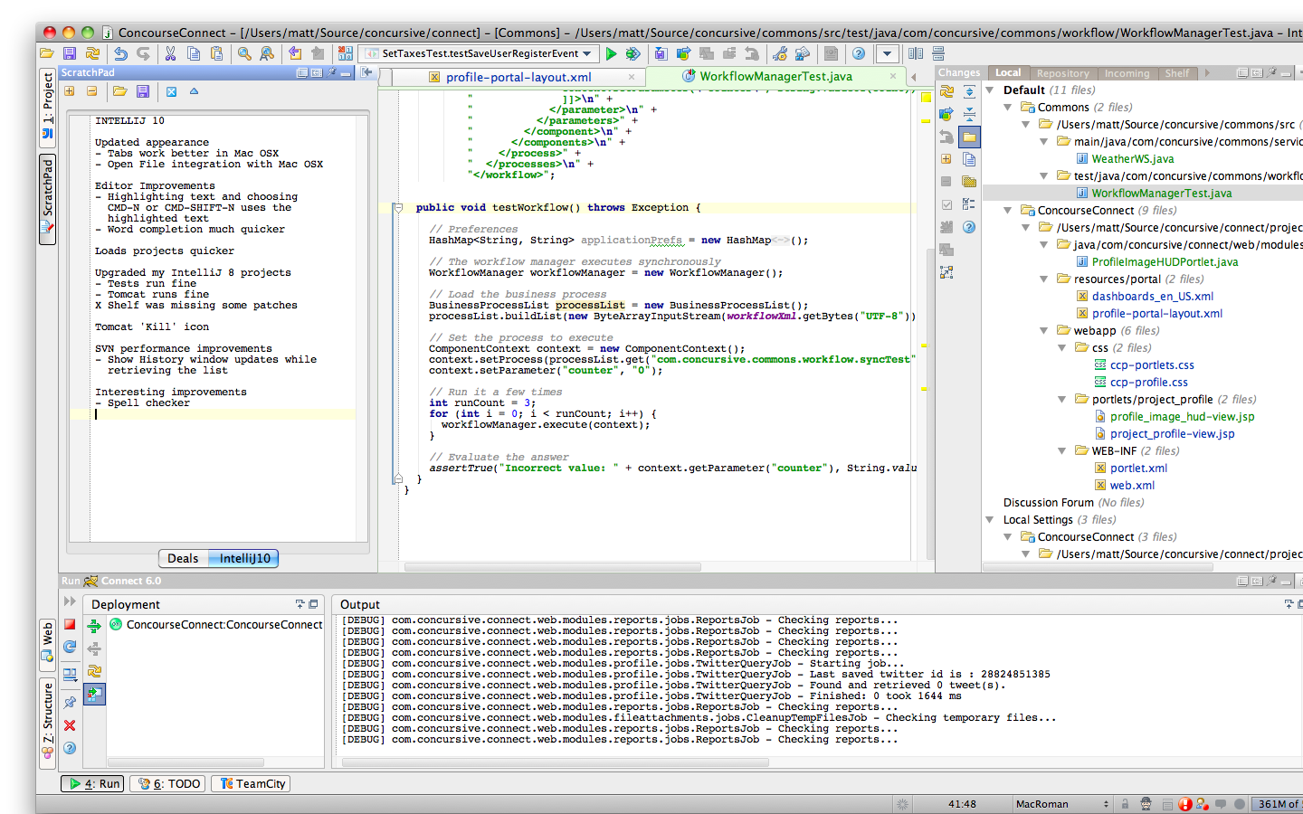Select web.xml in changes tree
1303x814 pixels.
tap(1132, 486)
